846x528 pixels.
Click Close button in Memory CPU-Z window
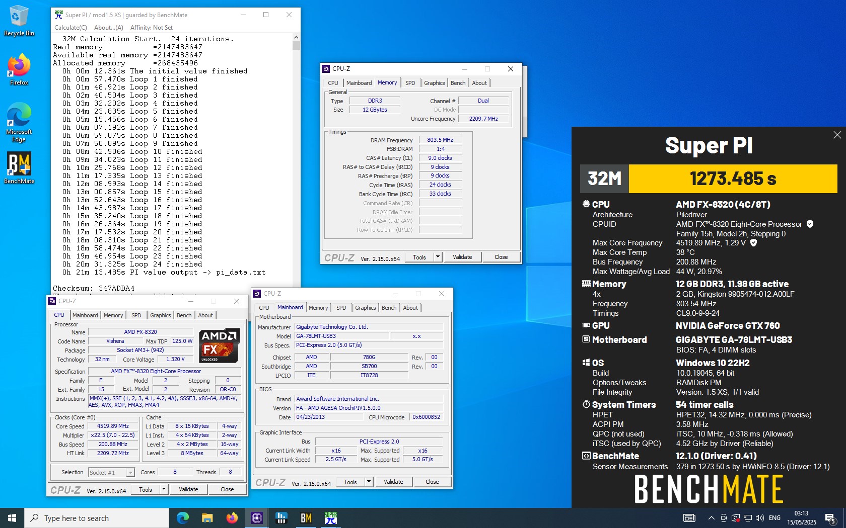(501, 257)
